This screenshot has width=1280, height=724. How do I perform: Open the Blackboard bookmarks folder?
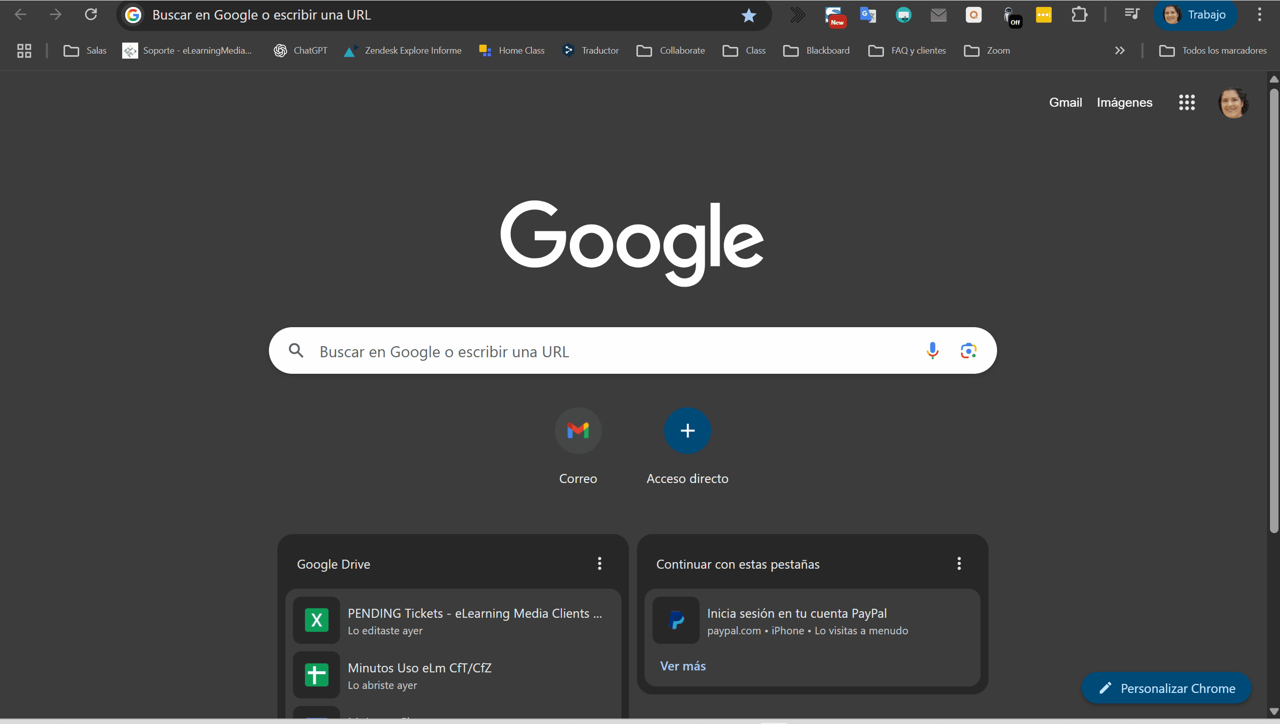pos(816,51)
